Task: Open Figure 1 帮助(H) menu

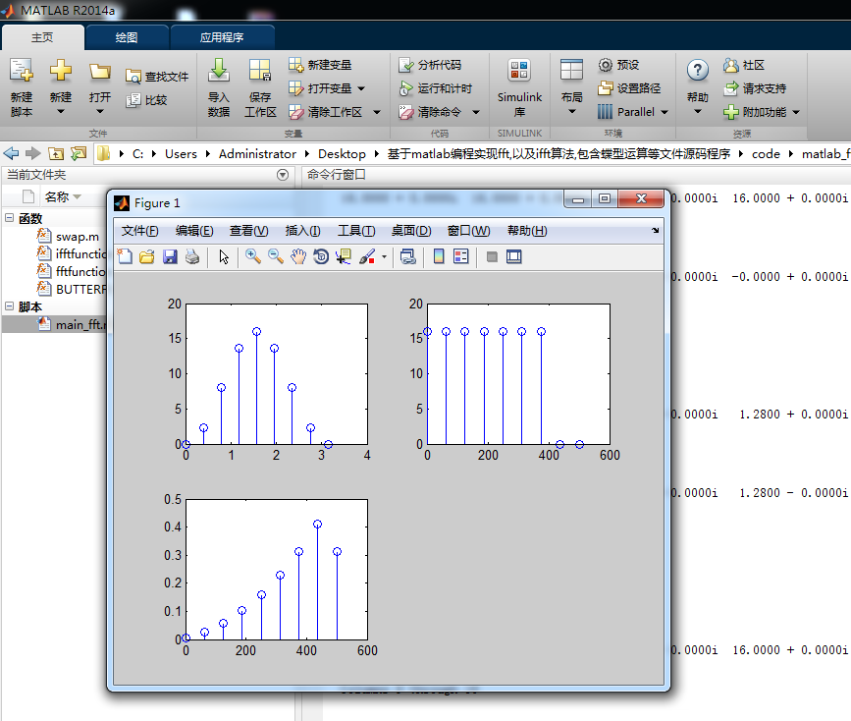Action: coord(527,231)
